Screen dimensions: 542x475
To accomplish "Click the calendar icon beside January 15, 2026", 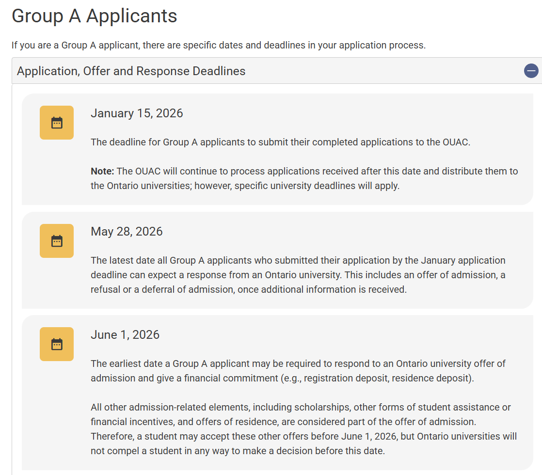I will pyautogui.click(x=57, y=123).
